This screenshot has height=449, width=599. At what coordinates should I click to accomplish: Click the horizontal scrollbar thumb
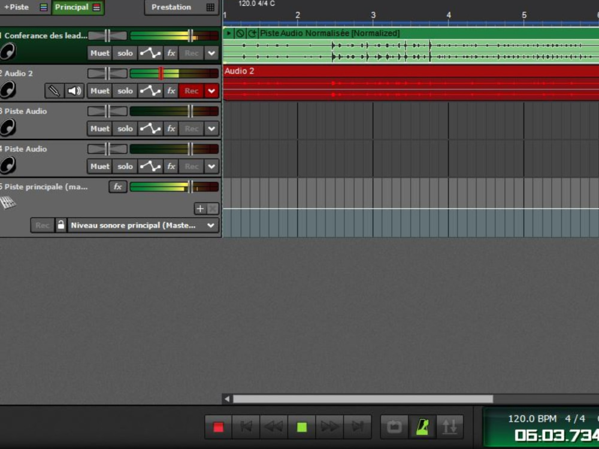pyautogui.click(x=363, y=399)
